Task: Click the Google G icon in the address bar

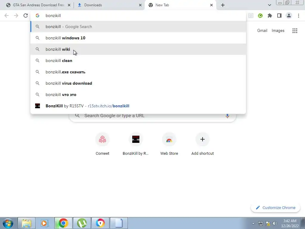Action: tap(38, 16)
